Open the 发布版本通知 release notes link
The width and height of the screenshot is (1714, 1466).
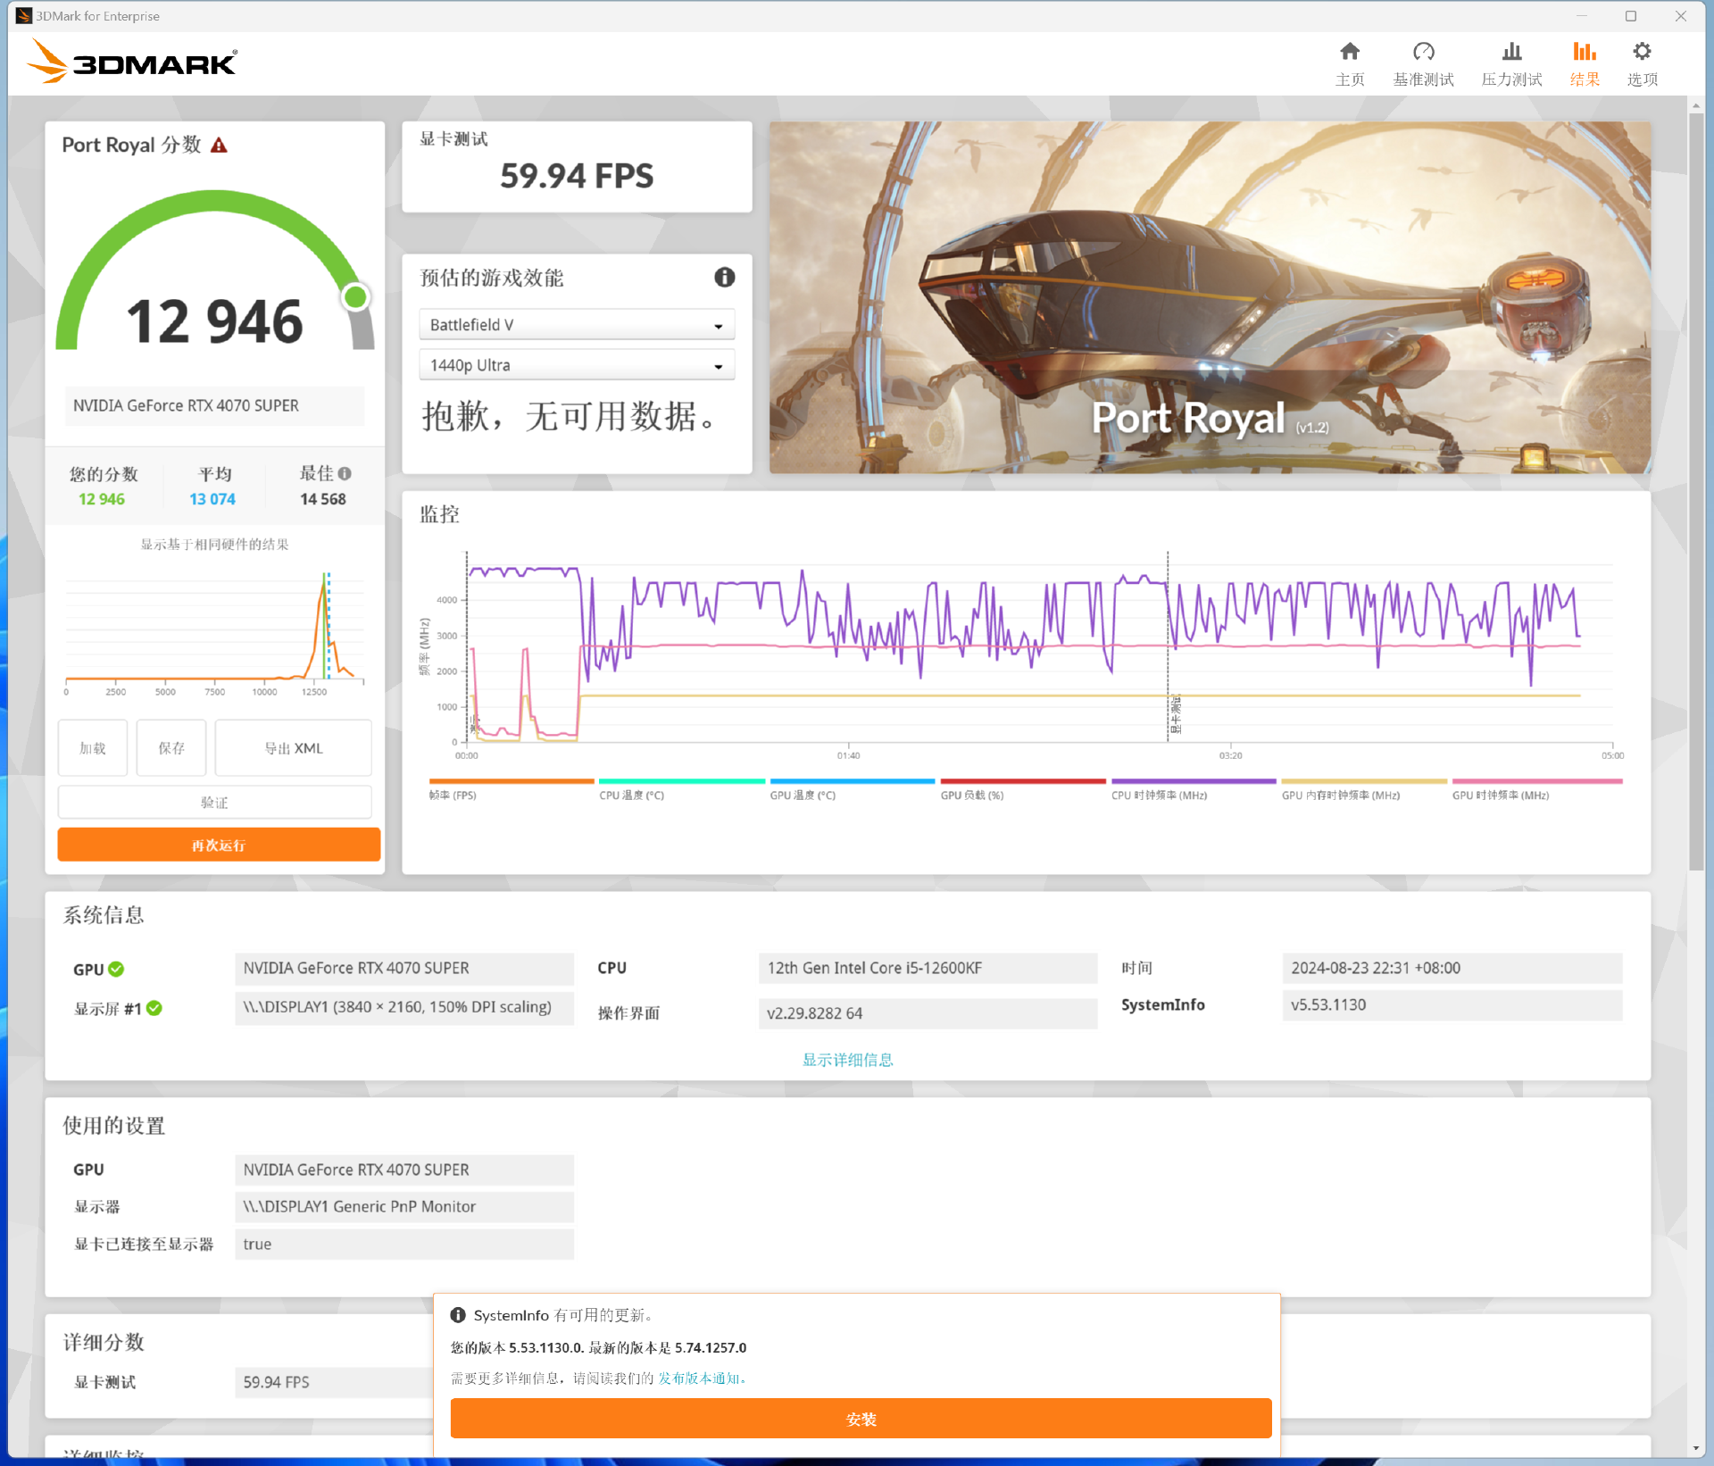click(702, 1379)
